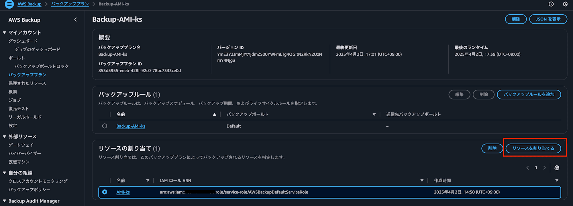The height and width of the screenshot is (206, 573).
Task: Click version ID YmE3Y2JmMjYt value
Action: coord(270,57)
